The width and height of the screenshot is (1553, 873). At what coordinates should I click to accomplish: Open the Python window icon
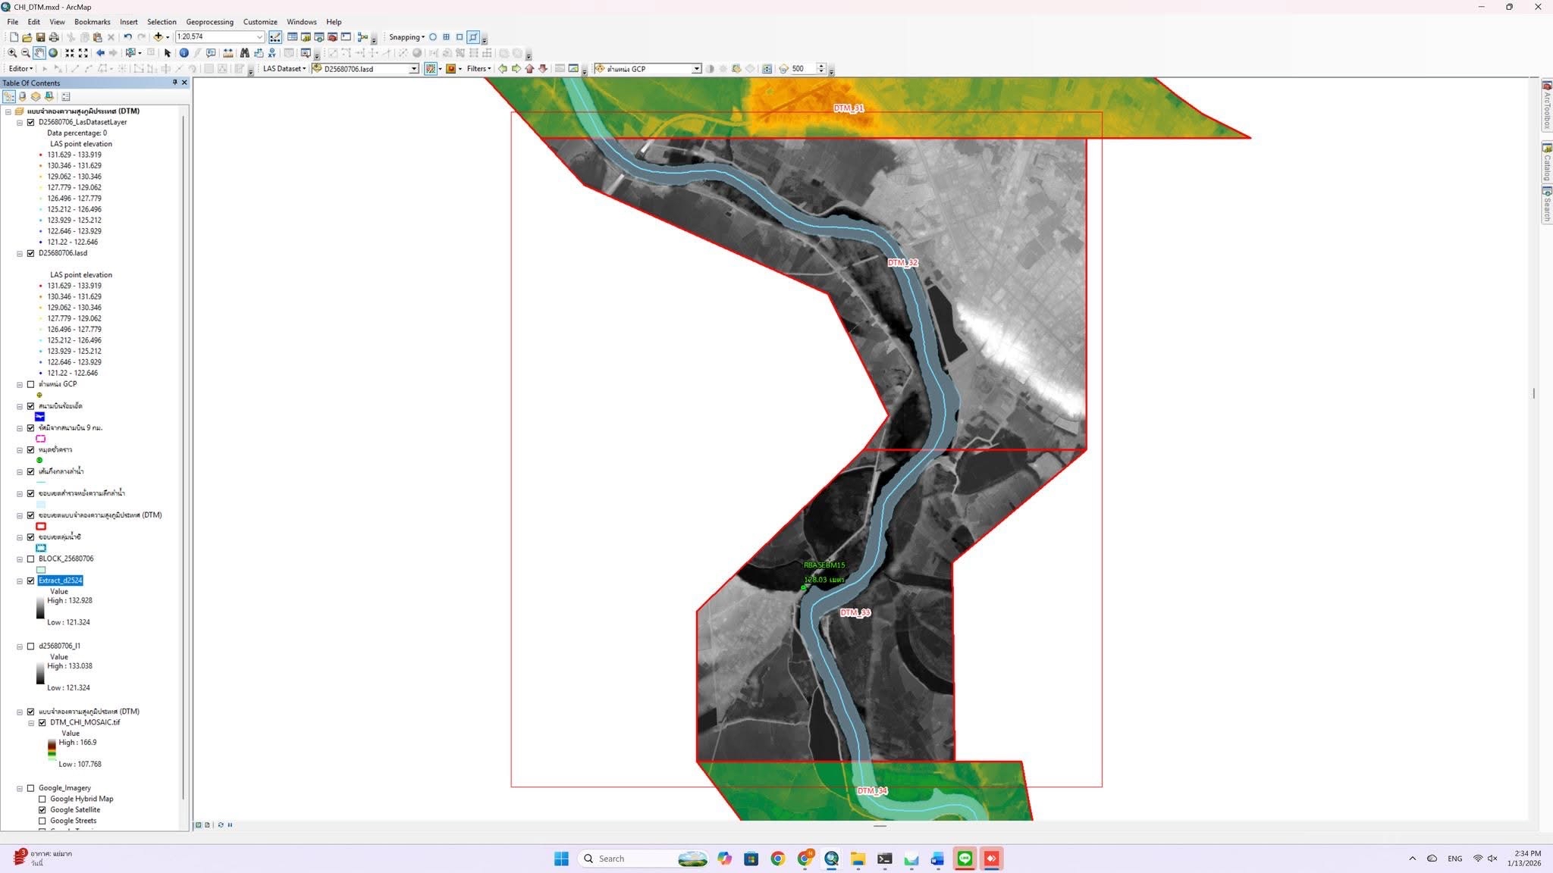coord(346,36)
